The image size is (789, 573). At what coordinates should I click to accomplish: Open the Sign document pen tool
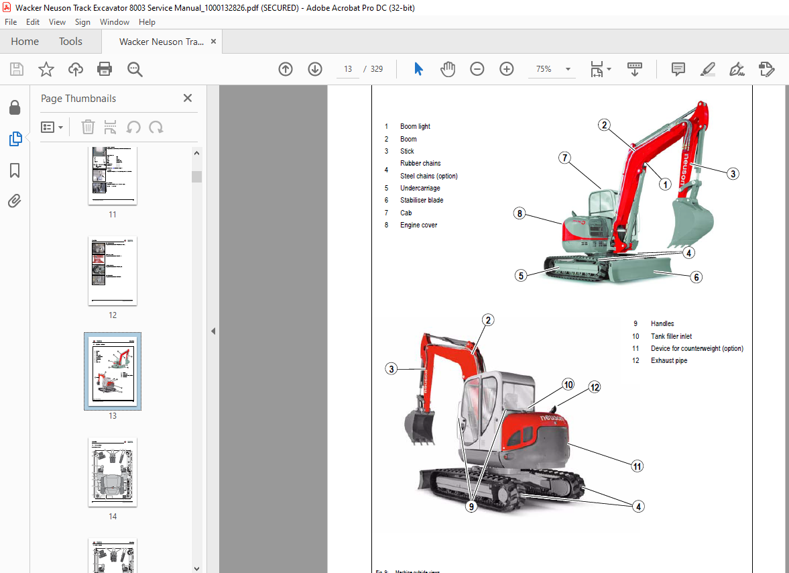[737, 69]
